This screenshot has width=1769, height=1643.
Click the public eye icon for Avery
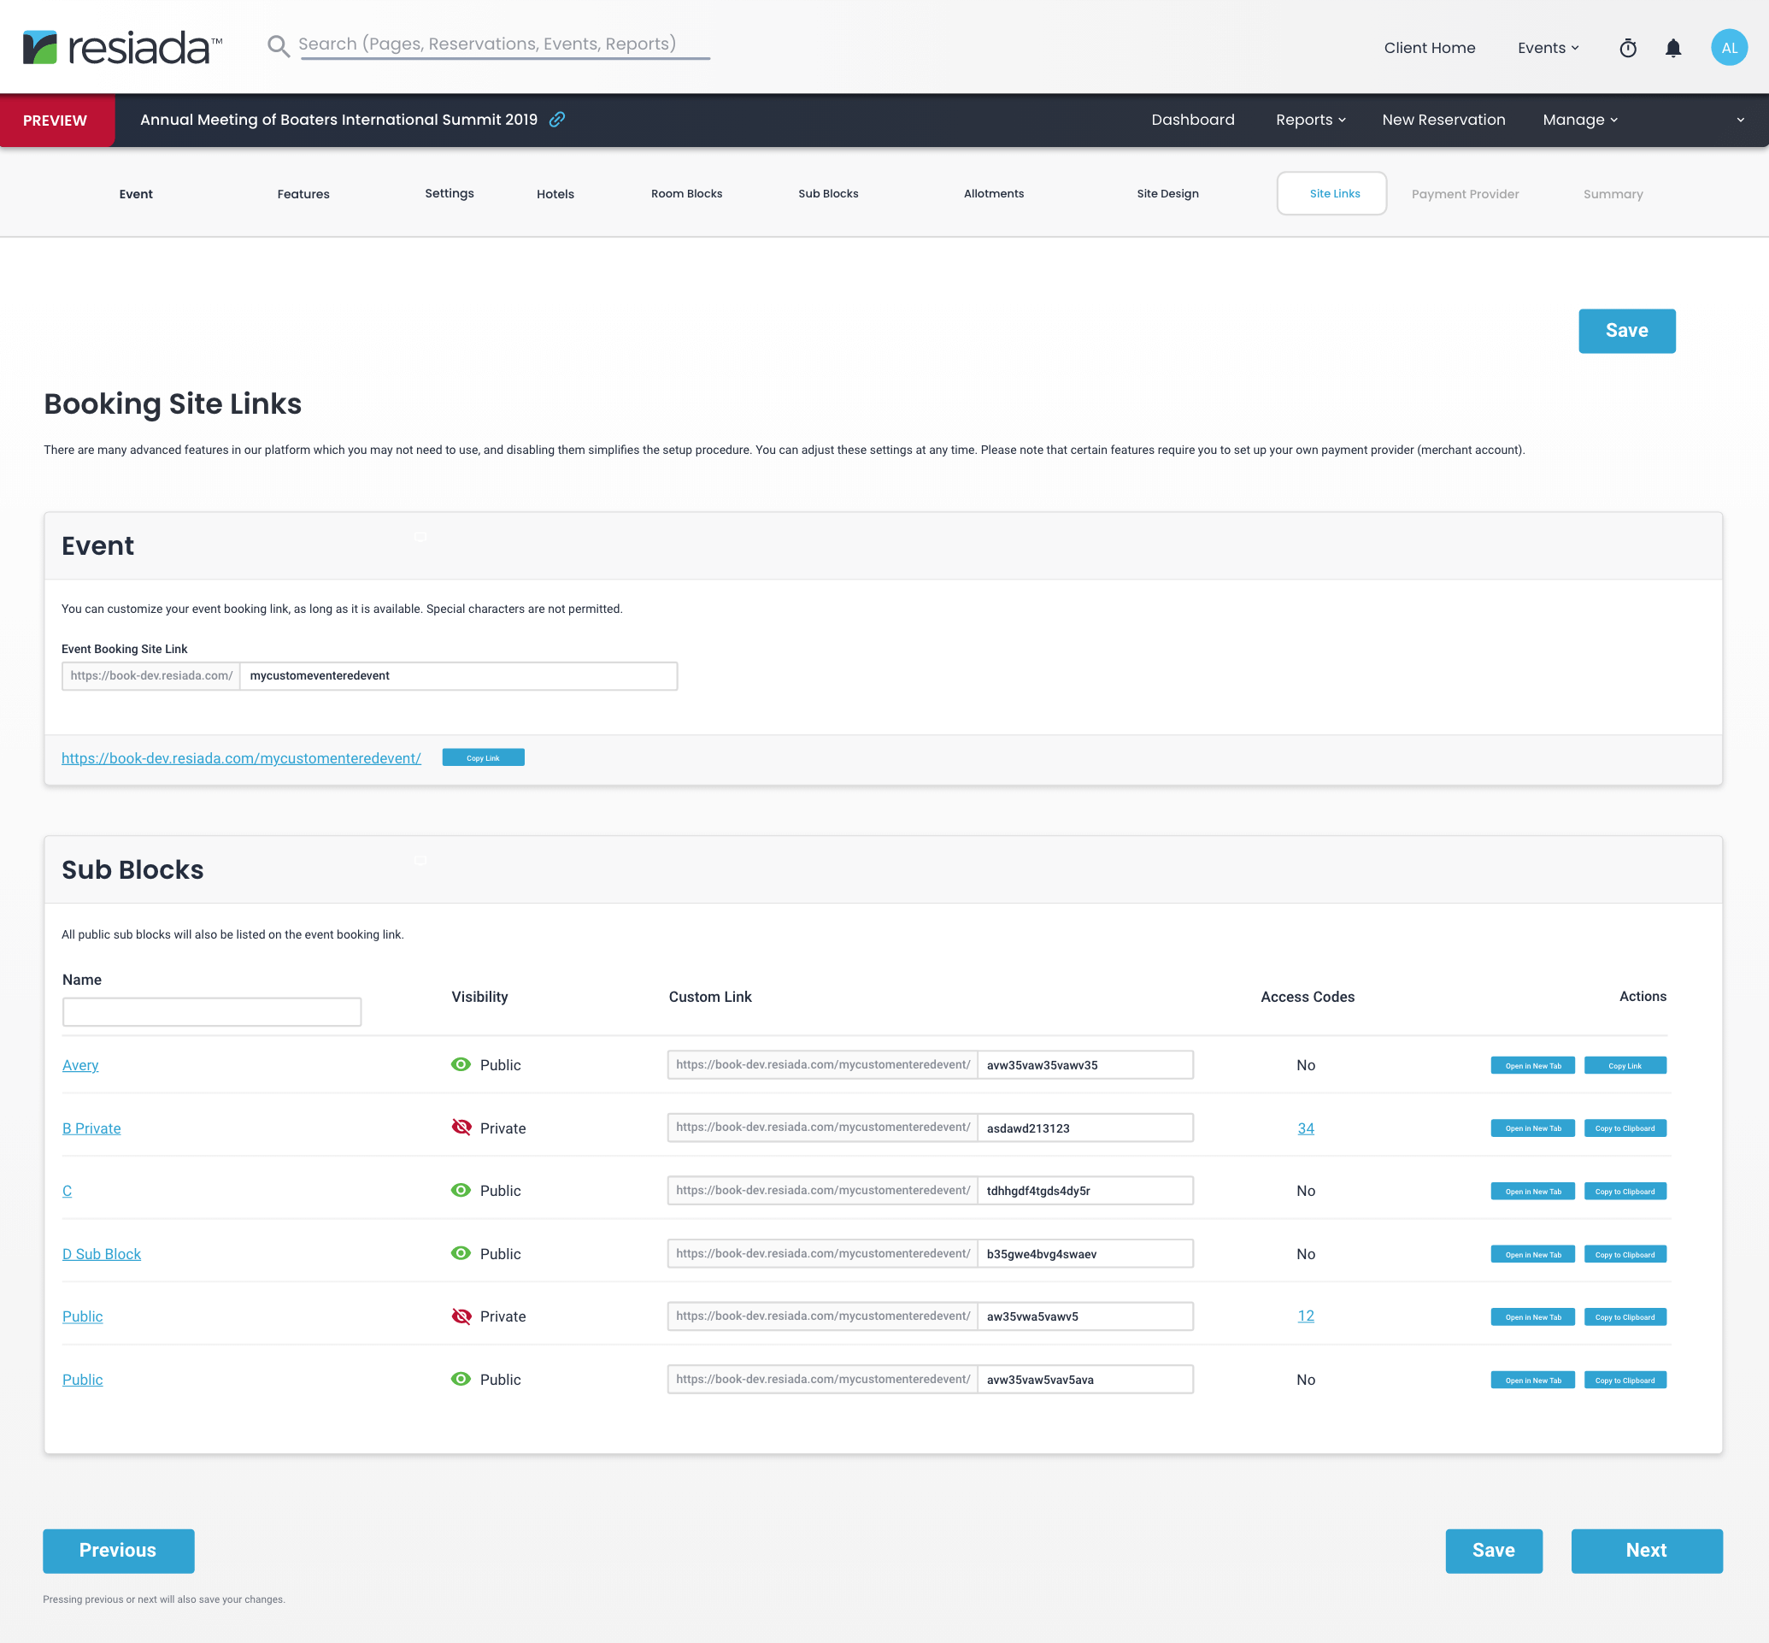461,1064
